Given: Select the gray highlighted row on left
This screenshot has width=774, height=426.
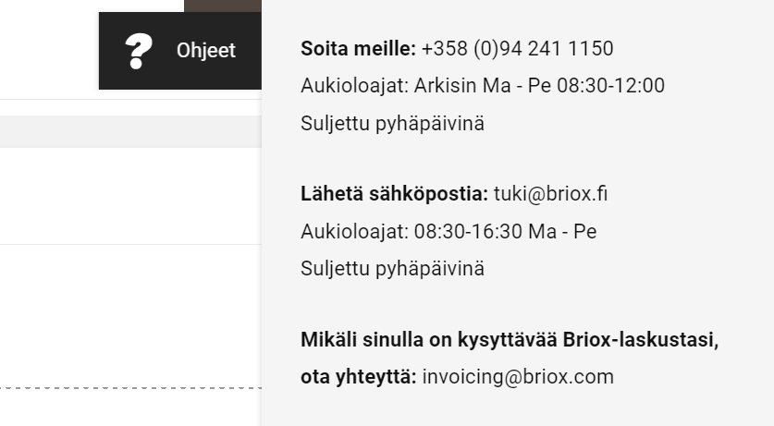Looking at the screenshot, I should coord(130,131).
